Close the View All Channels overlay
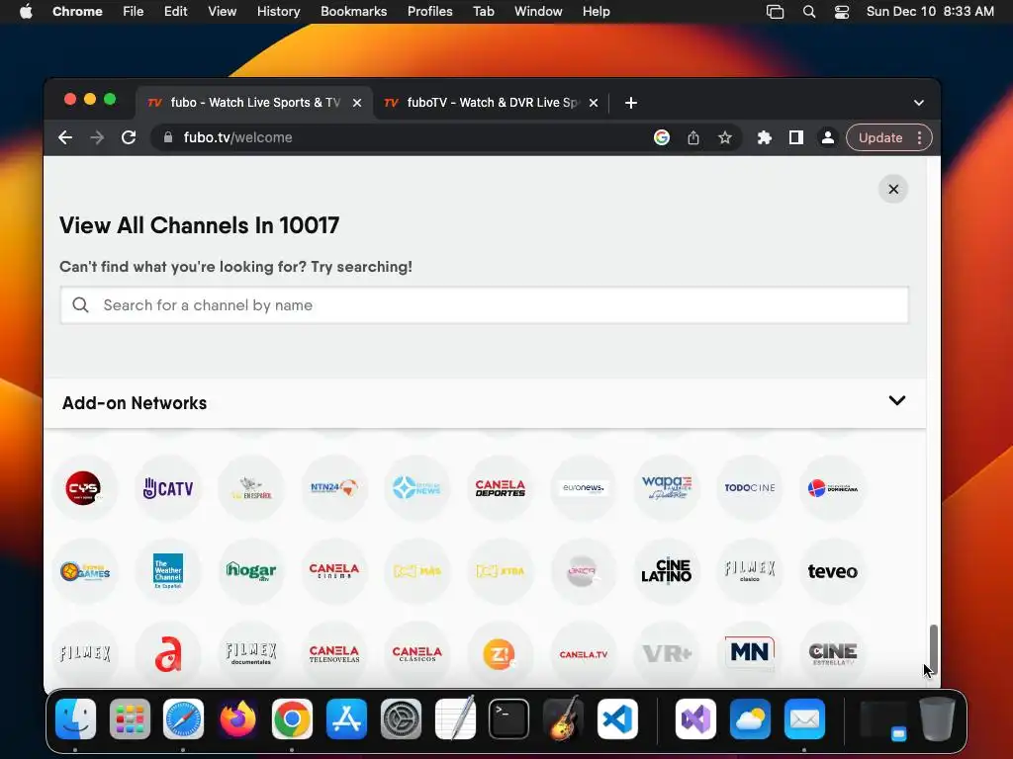This screenshot has height=759, width=1013. pyautogui.click(x=893, y=189)
